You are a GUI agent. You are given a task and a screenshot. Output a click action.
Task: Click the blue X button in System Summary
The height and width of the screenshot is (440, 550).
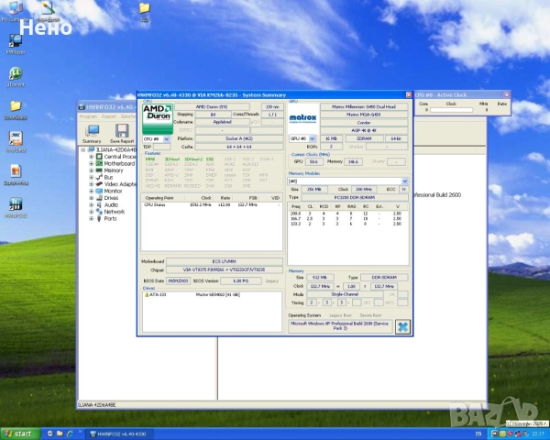(402, 326)
